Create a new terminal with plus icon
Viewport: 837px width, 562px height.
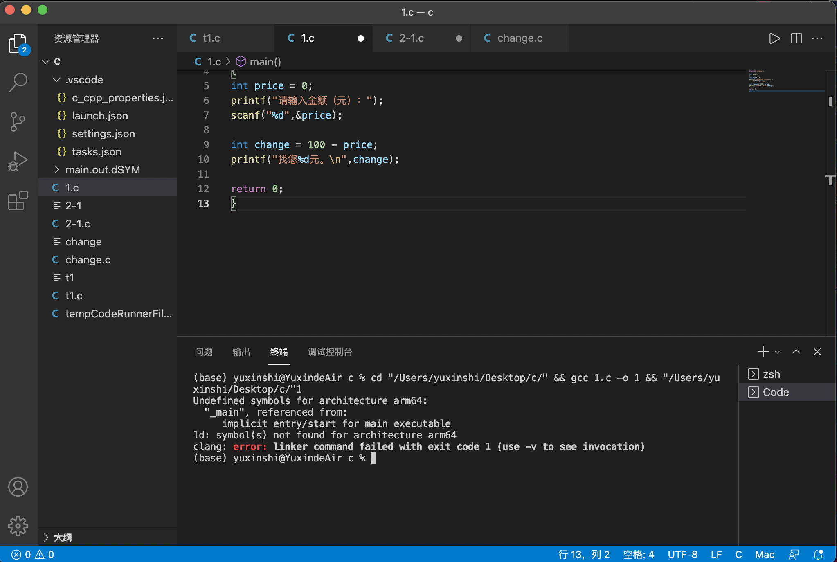pyautogui.click(x=763, y=352)
